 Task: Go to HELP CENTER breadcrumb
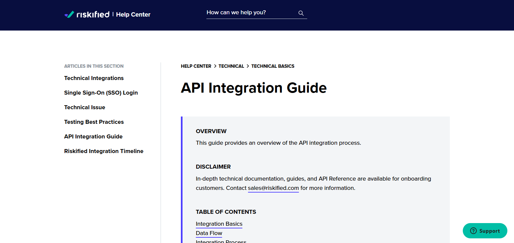pos(196,66)
